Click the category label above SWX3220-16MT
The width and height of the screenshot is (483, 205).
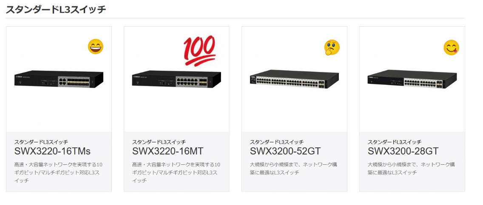pos(159,142)
